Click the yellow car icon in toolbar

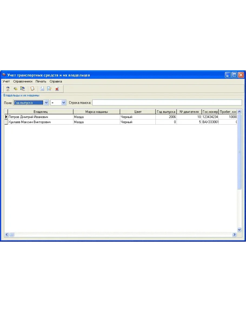(x=15, y=89)
